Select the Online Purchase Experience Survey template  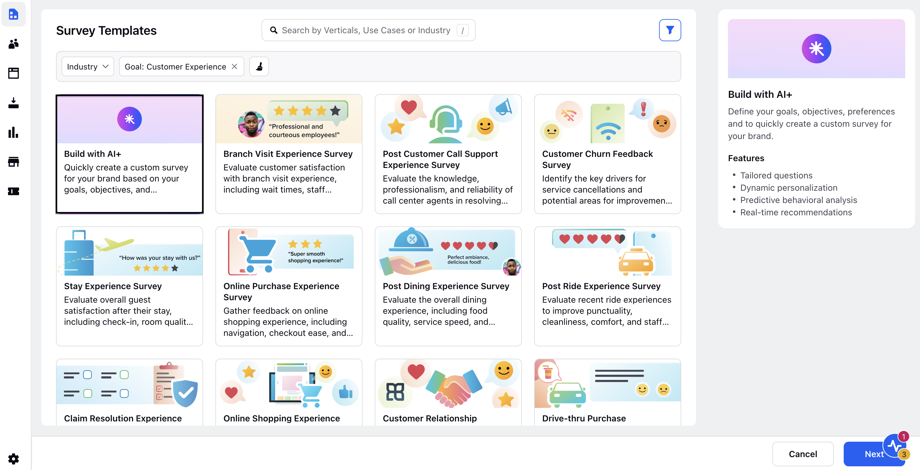[289, 286]
